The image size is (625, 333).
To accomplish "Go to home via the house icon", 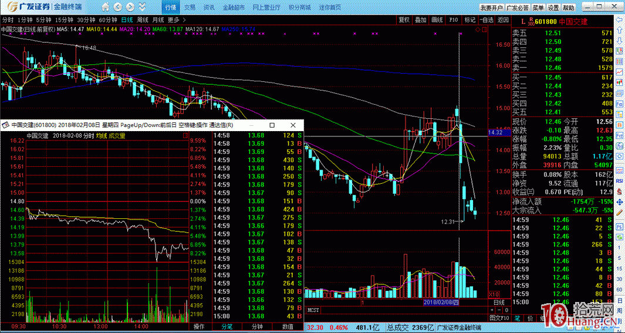I will click(x=105, y=7).
